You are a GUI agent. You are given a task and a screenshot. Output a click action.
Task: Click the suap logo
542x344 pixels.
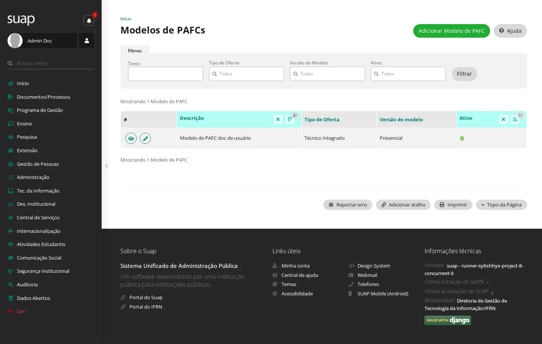point(21,19)
